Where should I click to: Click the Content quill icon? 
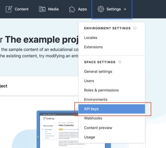point(9,9)
